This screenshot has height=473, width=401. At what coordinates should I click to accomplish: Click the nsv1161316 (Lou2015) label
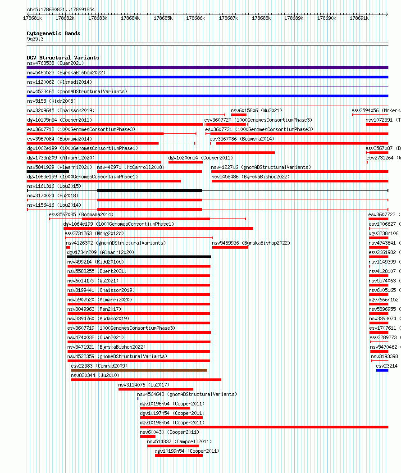click(54, 186)
